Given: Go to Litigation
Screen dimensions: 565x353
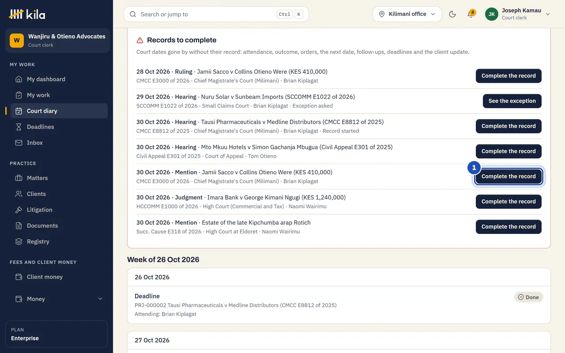Looking at the screenshot, I should tap(59, 210).
